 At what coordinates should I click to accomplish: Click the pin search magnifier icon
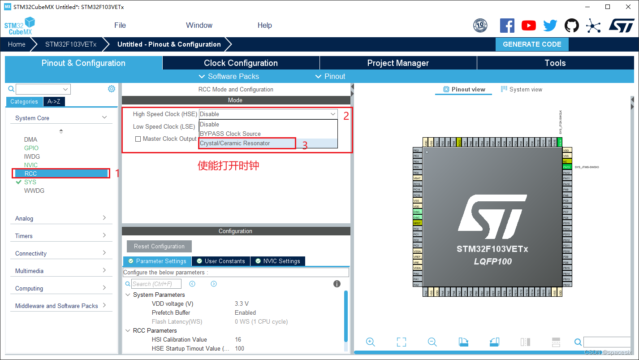coord(578,343)
